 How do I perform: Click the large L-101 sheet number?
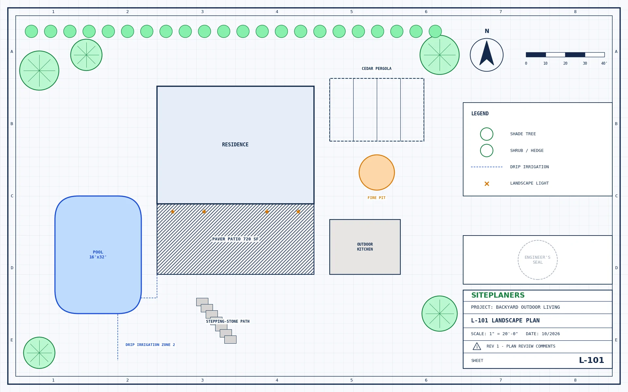click(x=591, y=360)
